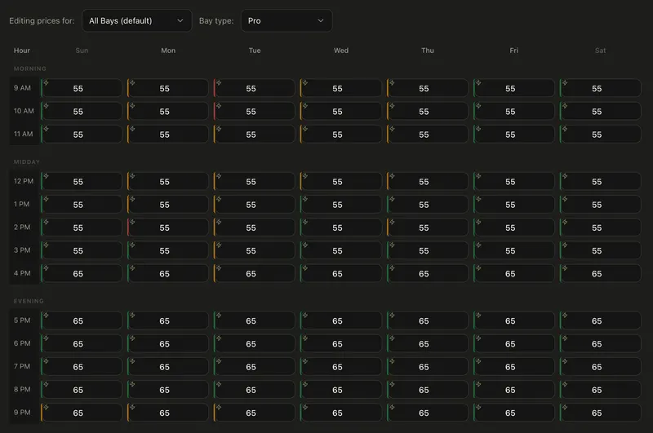
Task: Edit the Thursday 7 PM price field
Action: point(427,367)
